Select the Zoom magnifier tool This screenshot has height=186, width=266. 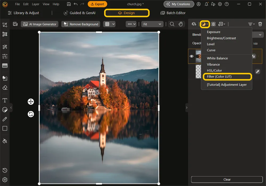[172, 24]
